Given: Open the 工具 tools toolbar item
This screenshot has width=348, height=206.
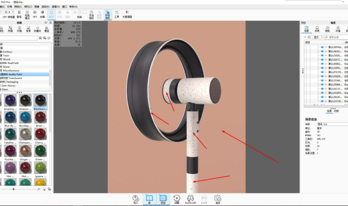Looking at the screenshot, I should click(x=117, y=14).
